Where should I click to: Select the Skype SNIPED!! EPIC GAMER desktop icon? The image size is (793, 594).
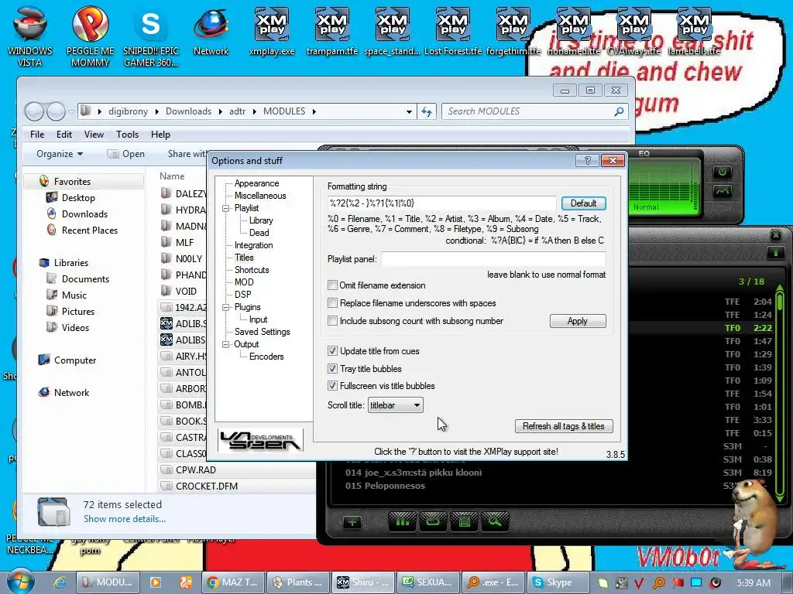[x=151, y=36]
